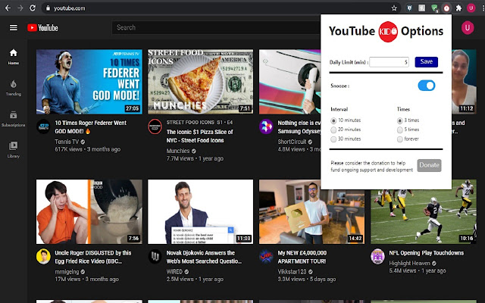Go forward with the browser forward arrow
Viewport: 485px width, 303px height.
(x=20, y=8)
